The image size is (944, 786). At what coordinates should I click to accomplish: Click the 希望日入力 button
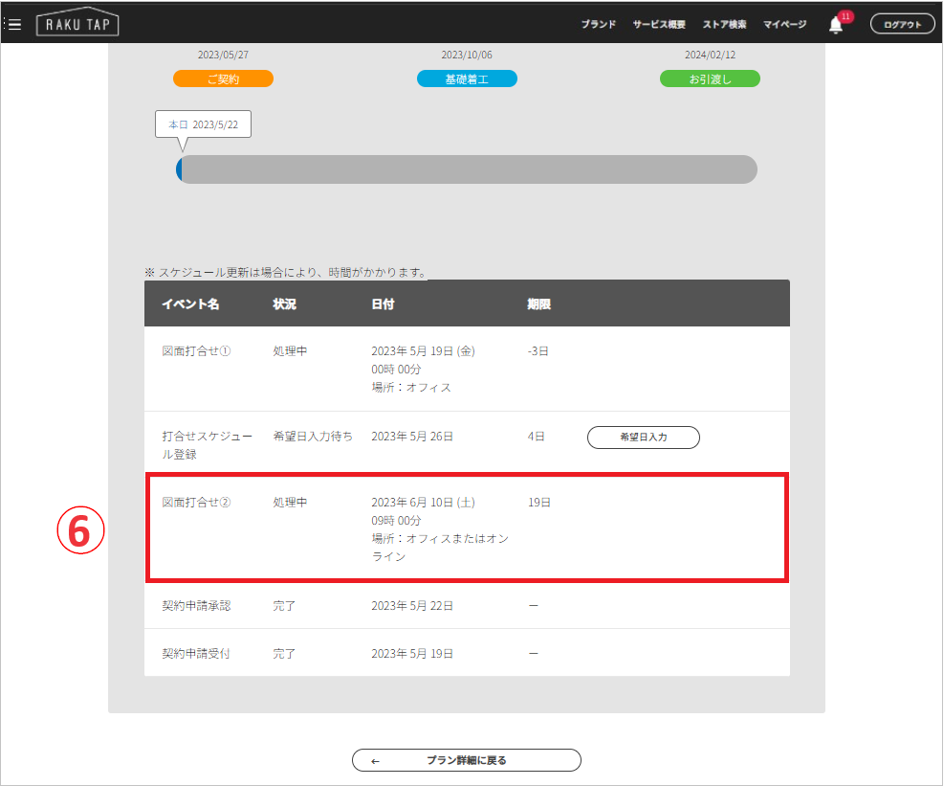point(643,437)
